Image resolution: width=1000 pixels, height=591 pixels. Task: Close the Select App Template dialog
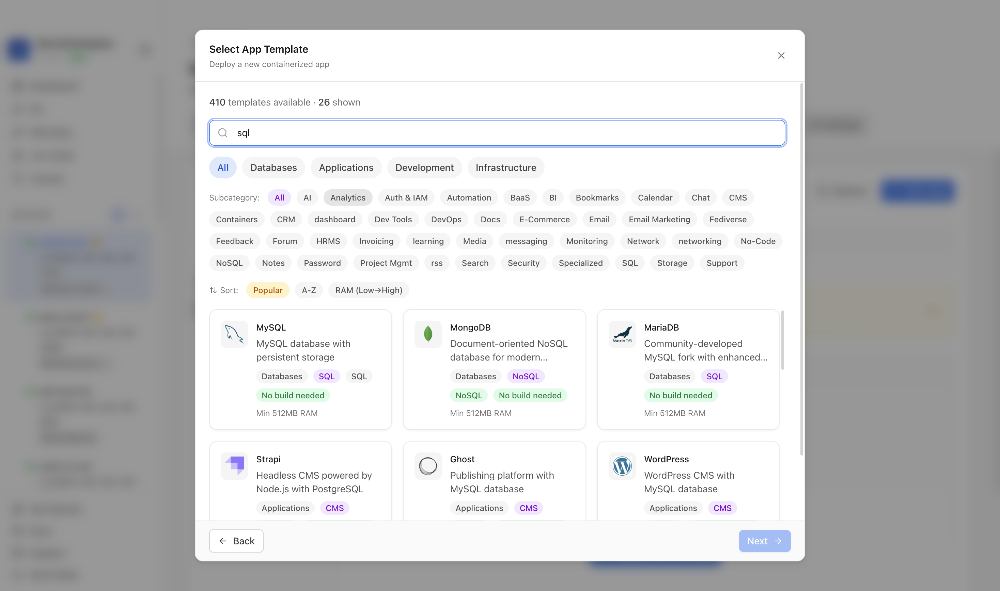coord(781,55)
